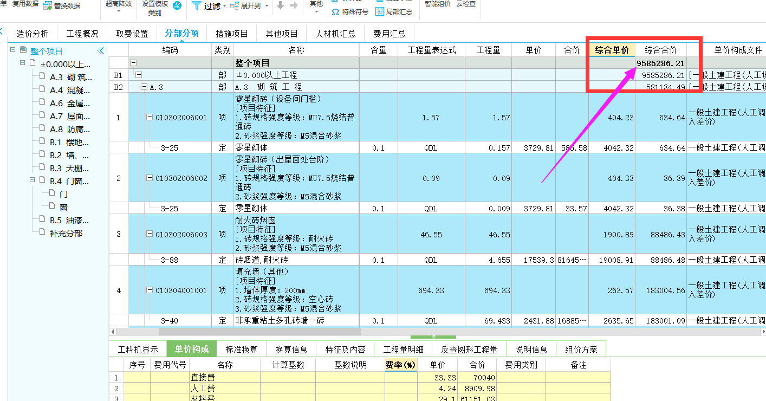Open the 工程量明细 bottom tab
766x401 pixels.
click(x=403, y=350)
